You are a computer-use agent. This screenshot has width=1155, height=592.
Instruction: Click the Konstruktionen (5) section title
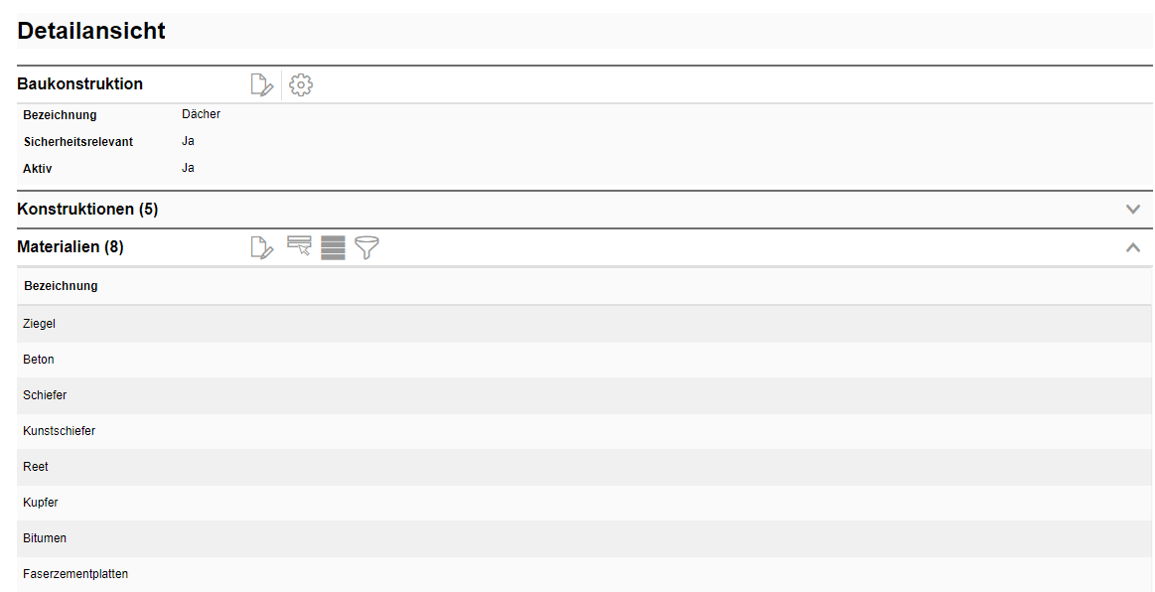coord(87,210)
